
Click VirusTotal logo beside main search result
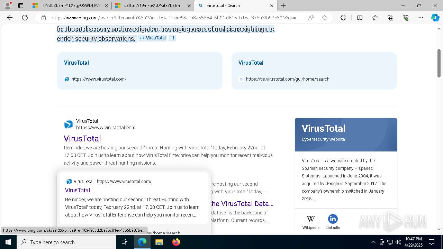(x=69, y=124)
